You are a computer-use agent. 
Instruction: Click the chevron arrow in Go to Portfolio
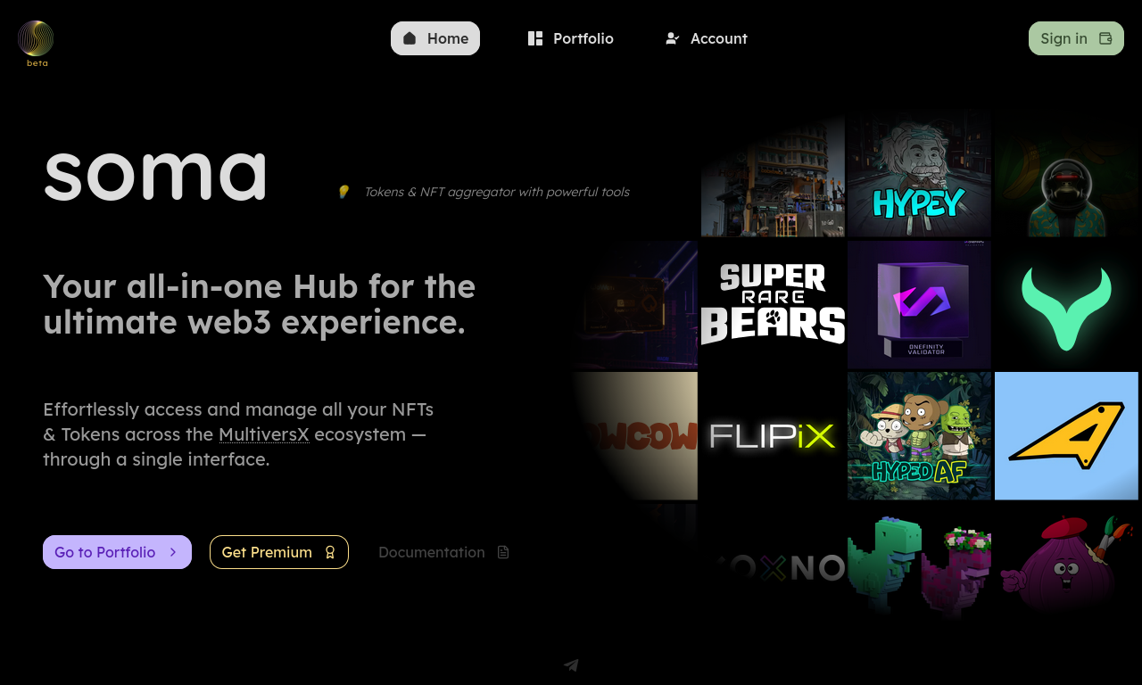[x=173, y=552]
